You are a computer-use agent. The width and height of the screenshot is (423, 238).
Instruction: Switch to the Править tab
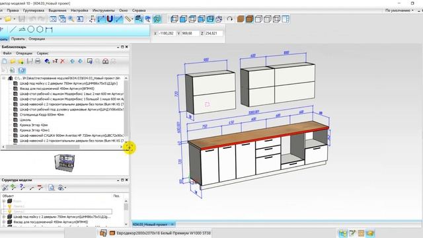point(18,39)
